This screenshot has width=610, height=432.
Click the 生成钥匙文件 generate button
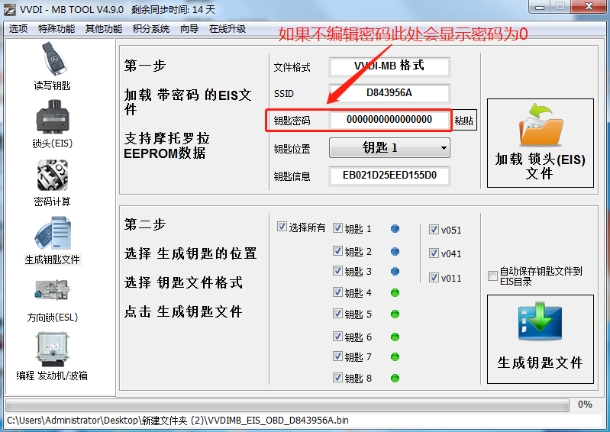tap(541, 339)
